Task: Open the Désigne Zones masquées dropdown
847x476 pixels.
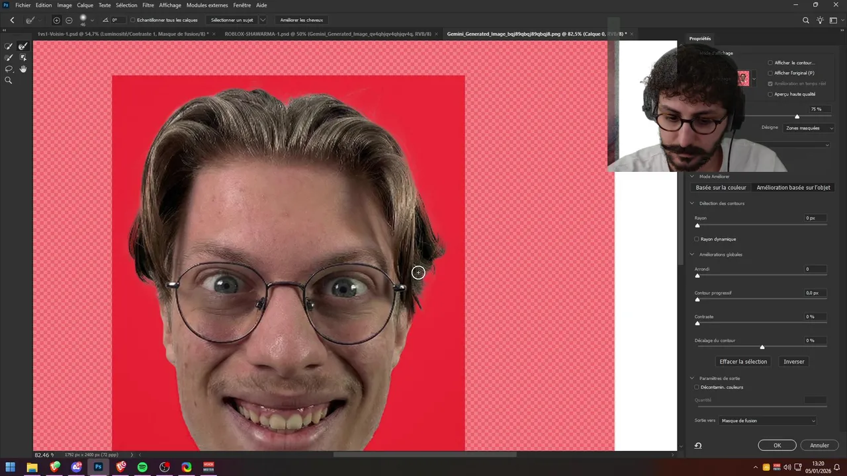Action: point(809,128)
